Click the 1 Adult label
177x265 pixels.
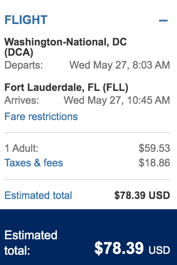pyautogui.click(x=21, y=148)
